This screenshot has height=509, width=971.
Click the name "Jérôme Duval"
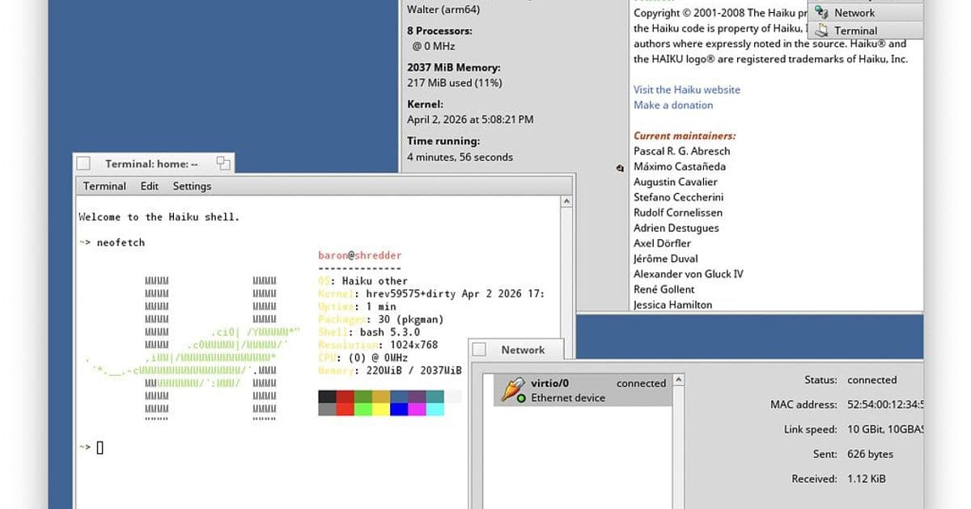(x=664, y=259)
